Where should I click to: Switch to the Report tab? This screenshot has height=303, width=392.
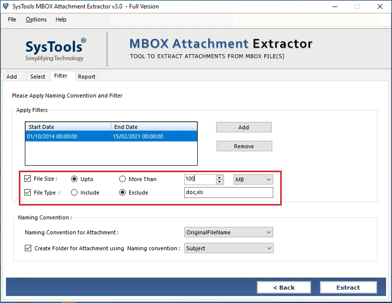click(x=86, y=77)
